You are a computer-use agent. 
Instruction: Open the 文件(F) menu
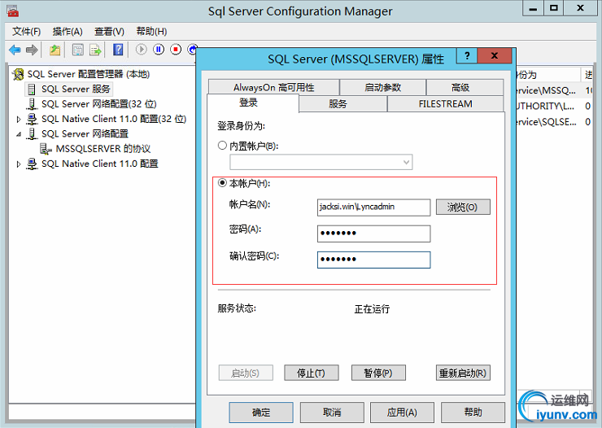(x=27, y=32)
